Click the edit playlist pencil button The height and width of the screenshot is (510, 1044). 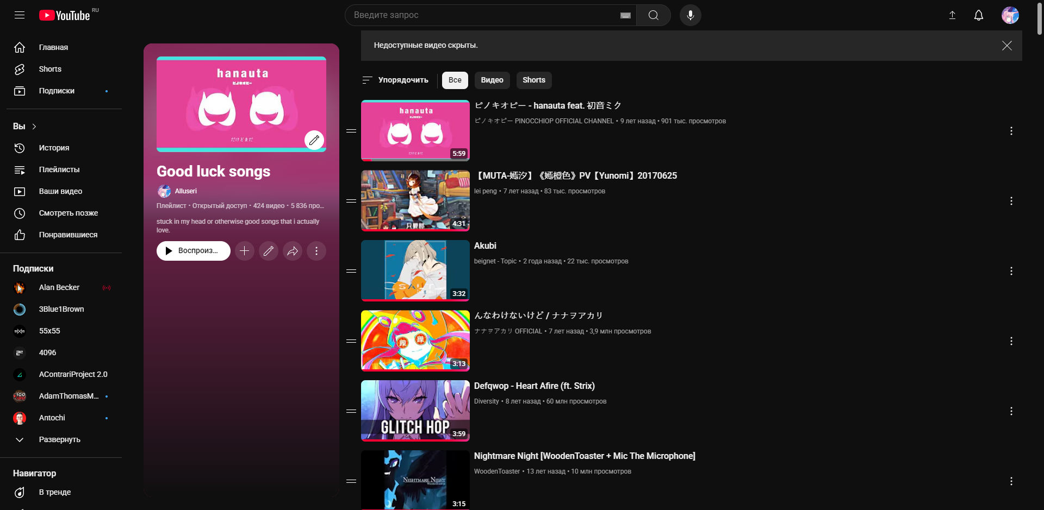click(x=269, y=251)
